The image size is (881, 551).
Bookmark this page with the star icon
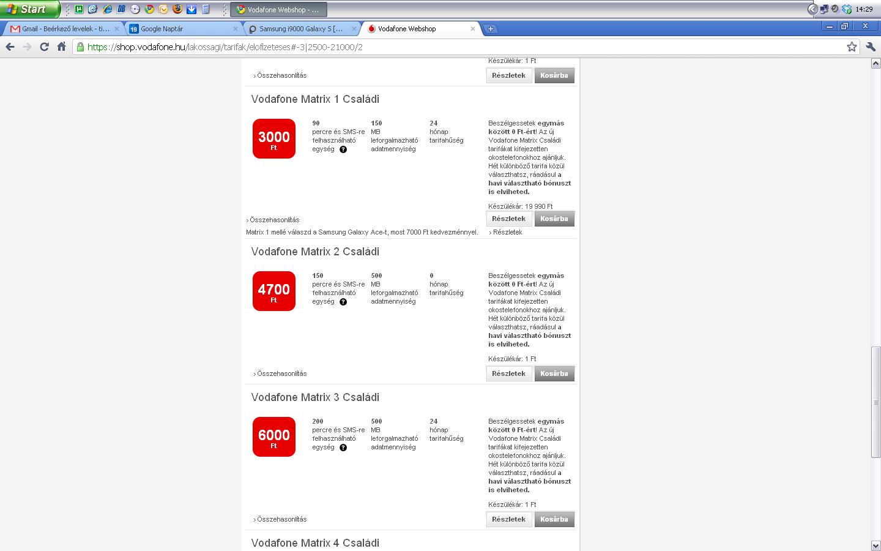(852, 47)
